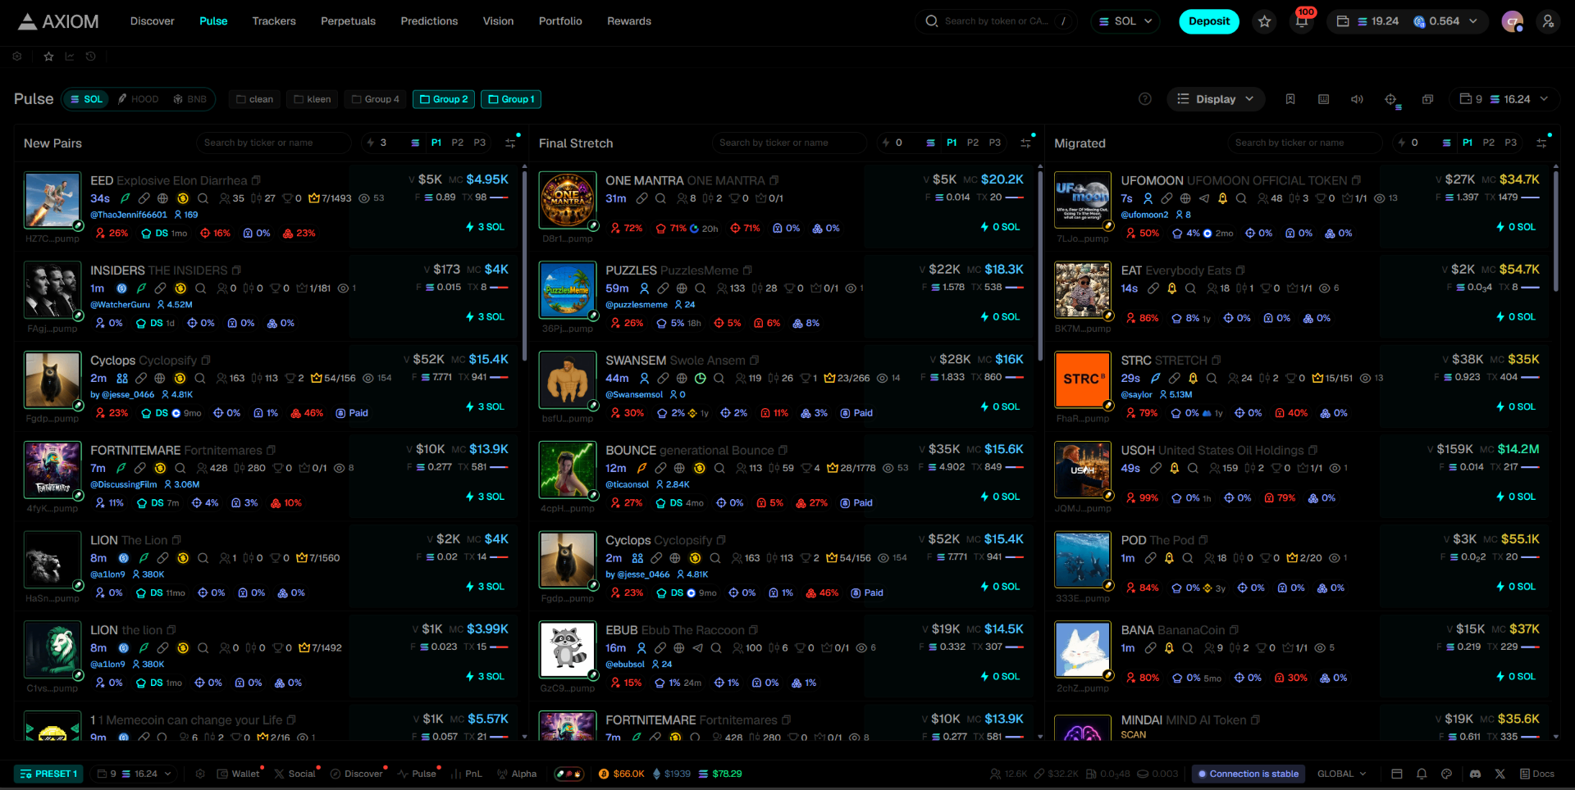Click the multi-window icon in Pulse toolbar

[x=1427, y=99]
